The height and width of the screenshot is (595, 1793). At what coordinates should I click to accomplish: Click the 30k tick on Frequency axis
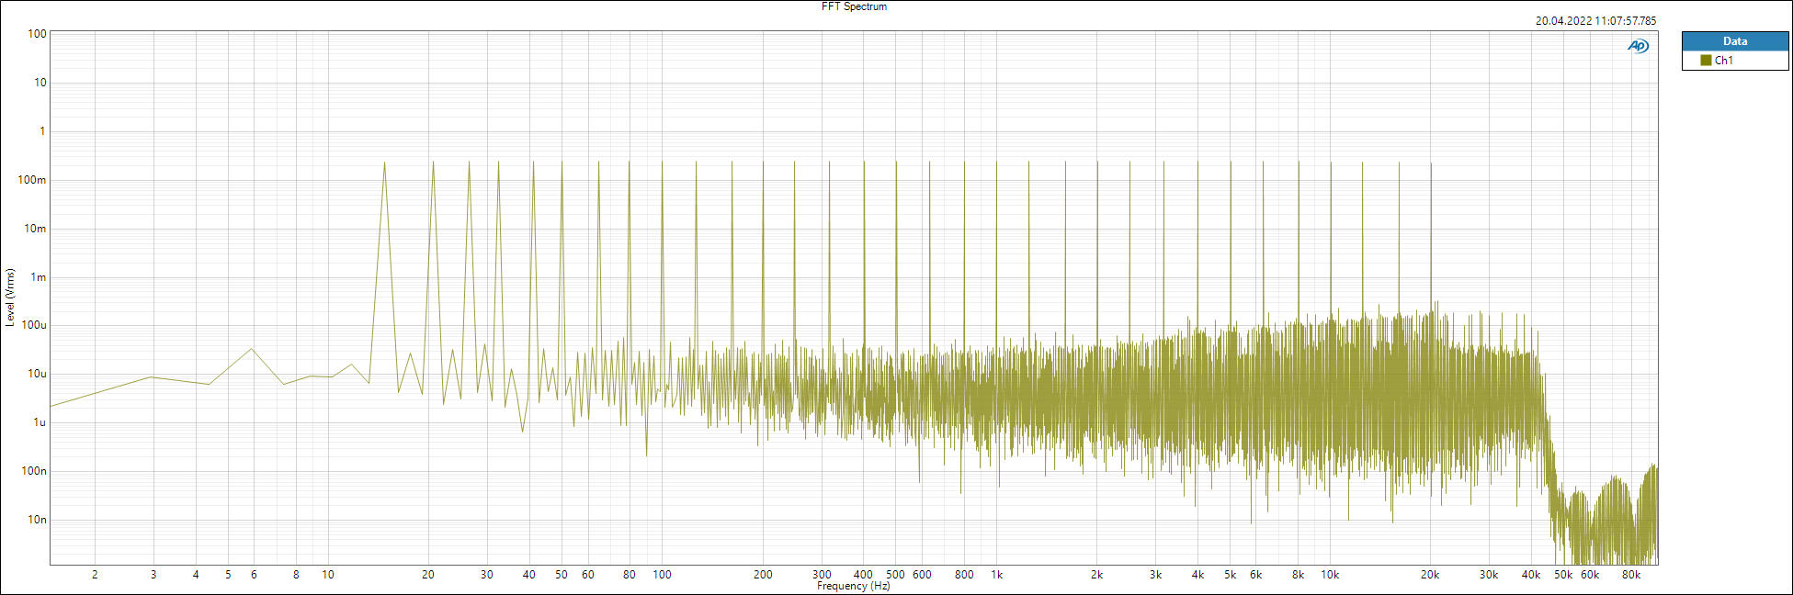pyautogui.click(x=1489, y=575)
